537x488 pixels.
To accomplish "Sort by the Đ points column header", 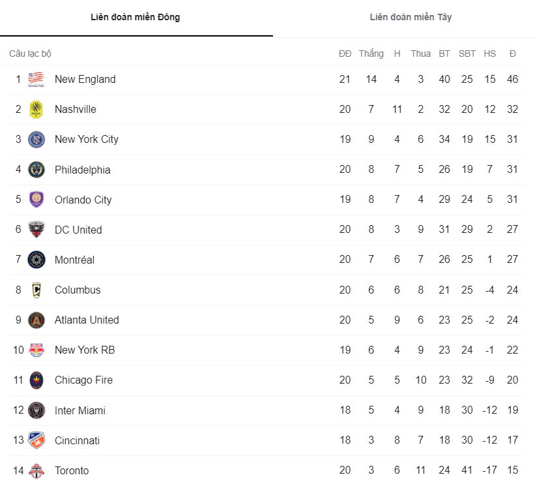I will 513,53.
